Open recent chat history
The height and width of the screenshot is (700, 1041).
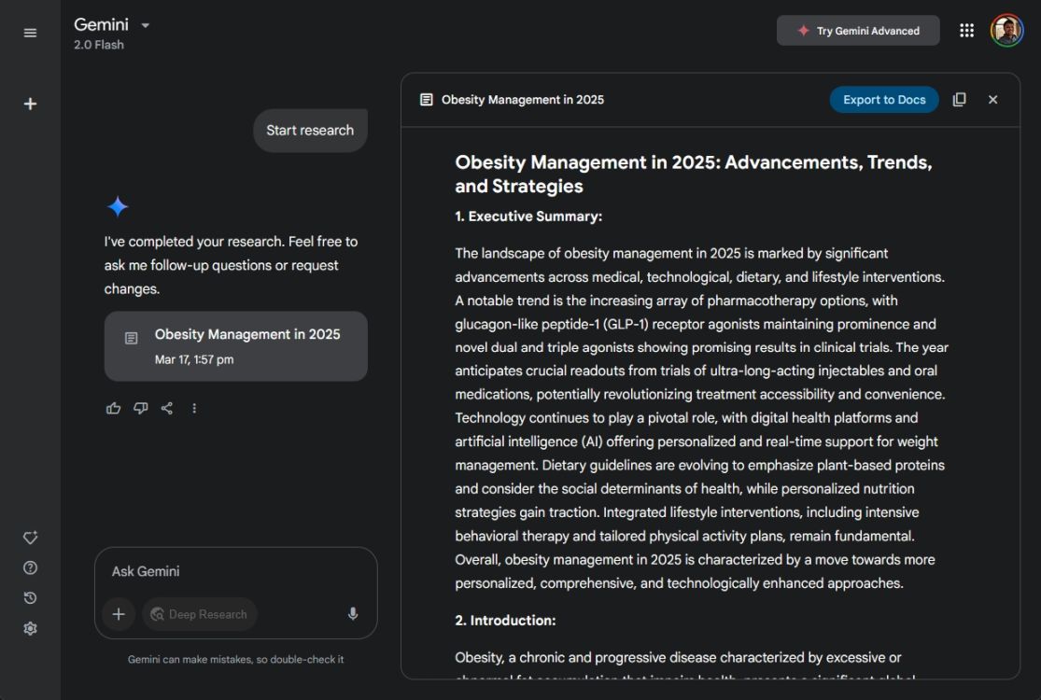coord(30,597)
